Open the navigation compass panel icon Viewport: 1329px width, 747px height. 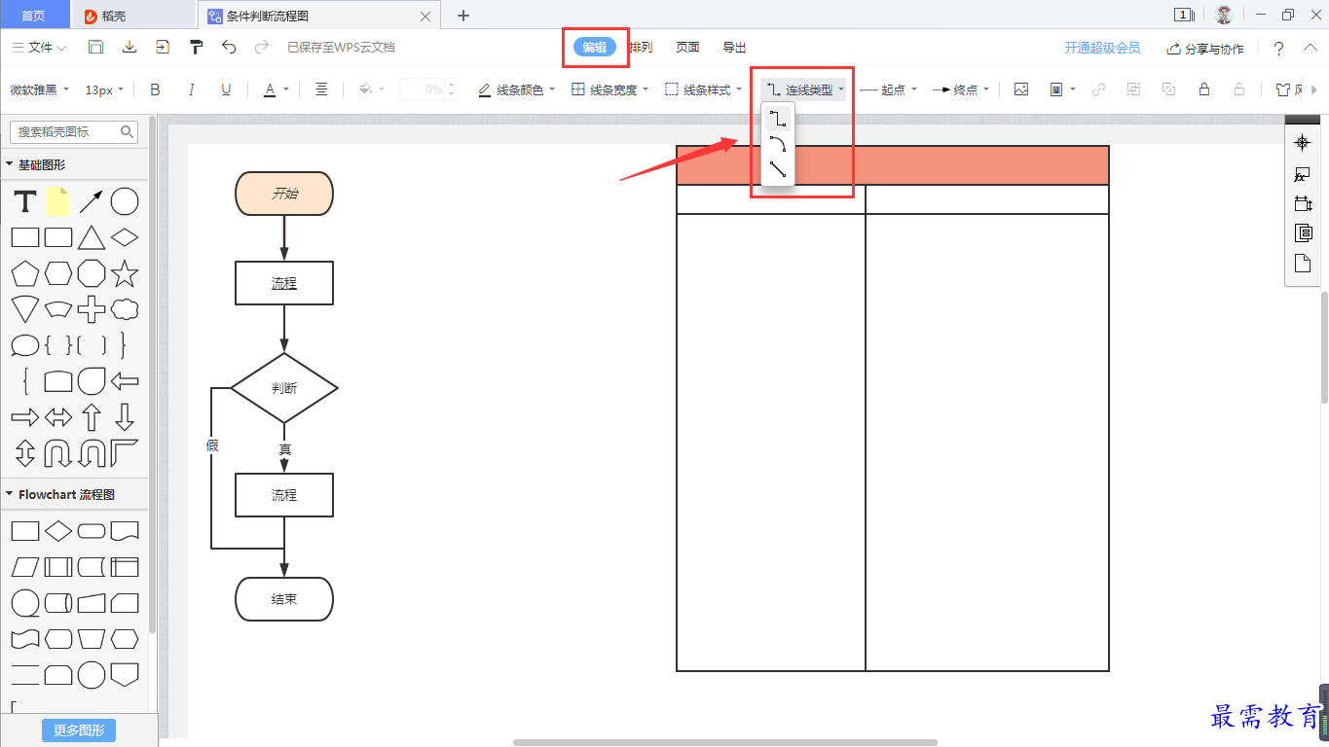(x=1303, y=143)
